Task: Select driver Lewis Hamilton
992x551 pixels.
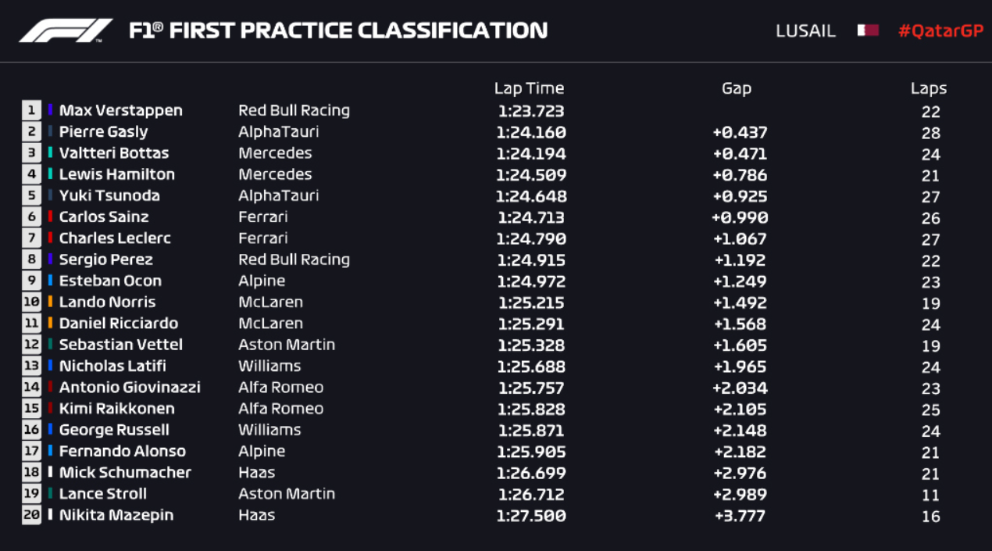Action: [116, 174]
